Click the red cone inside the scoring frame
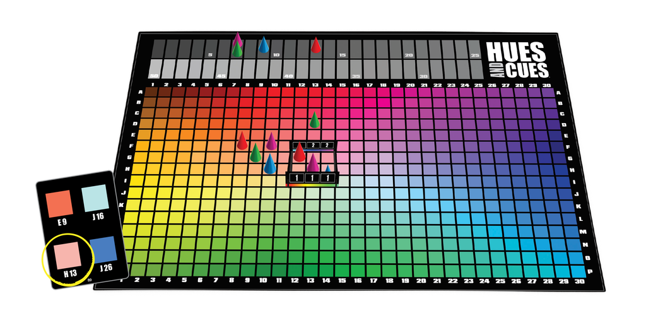Image resolution: width=646 pixels, height=330 pixels. coord(300,152)
